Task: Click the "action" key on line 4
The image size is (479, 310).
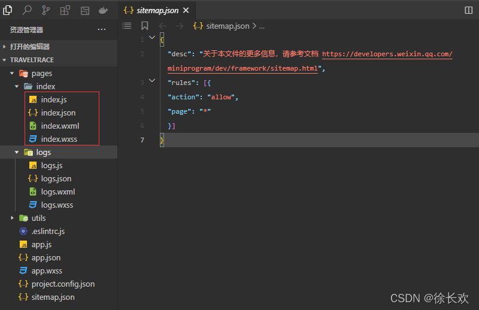Action: pos(183,97)
